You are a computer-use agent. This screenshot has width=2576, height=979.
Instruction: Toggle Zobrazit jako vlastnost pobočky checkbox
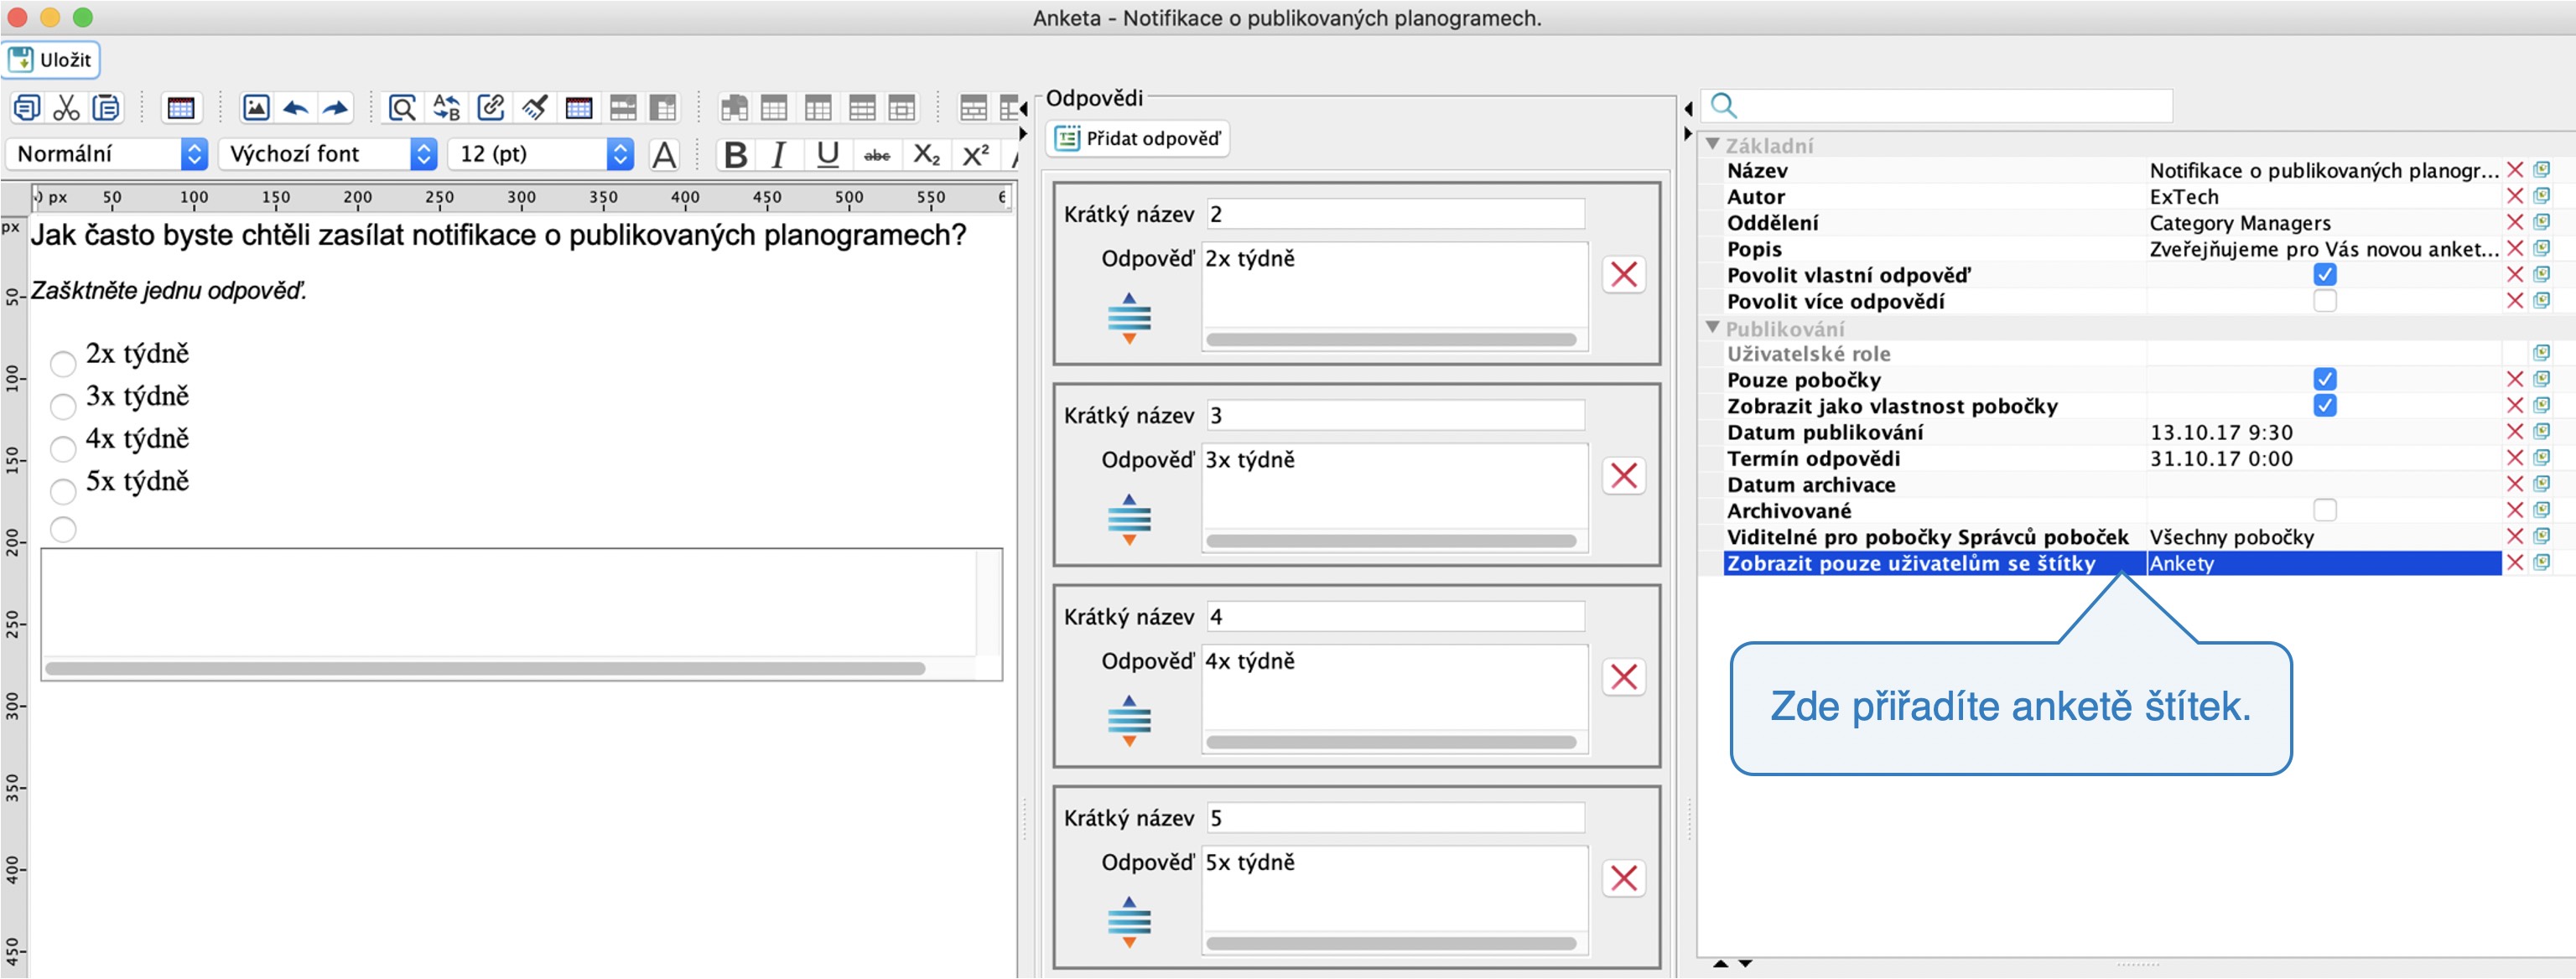point(2325,406)
